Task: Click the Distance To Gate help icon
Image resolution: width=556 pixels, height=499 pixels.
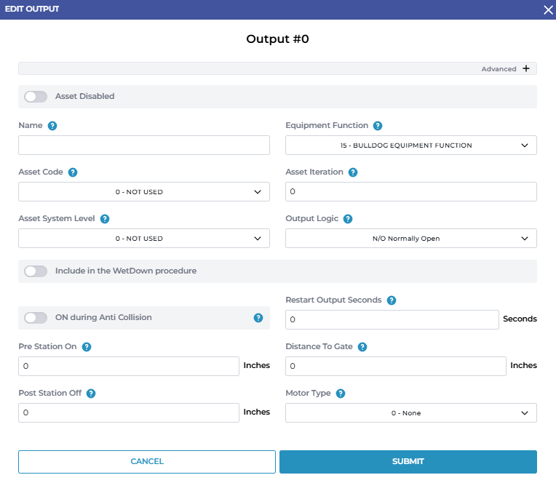Action: (362, 347)
